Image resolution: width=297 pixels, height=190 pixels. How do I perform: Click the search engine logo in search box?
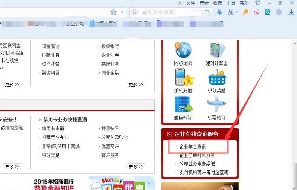pos(134,12)
